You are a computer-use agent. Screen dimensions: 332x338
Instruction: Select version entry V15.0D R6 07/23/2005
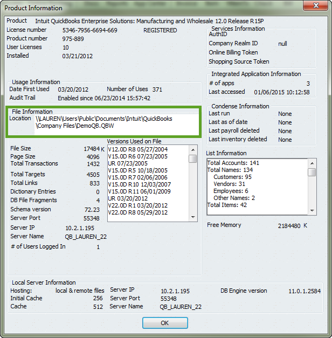click(x=137, y=156)
